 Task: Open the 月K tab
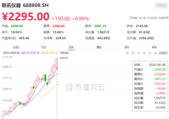pyautogui.click(x=127, y=47)
